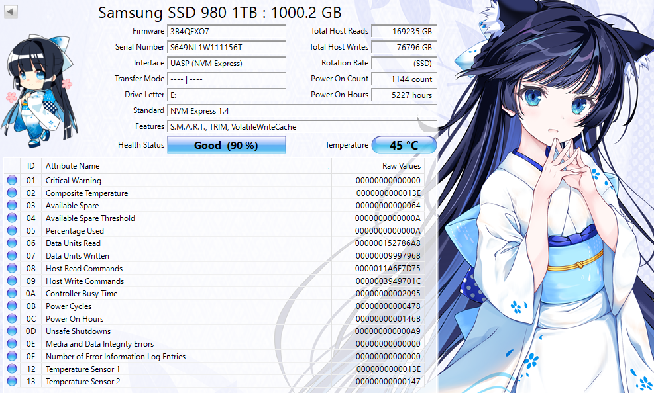This screenshot has height=393, width=654.
Task: Click the status orb for Available Spare Threshold
Action: pyautogui.click(x=12, y=218)
